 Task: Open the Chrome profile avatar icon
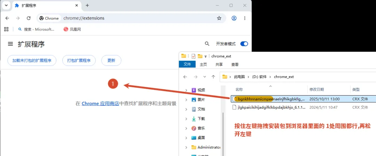pos(234,18)
